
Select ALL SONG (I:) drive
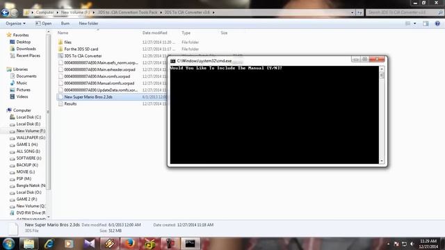coord(28,151)
